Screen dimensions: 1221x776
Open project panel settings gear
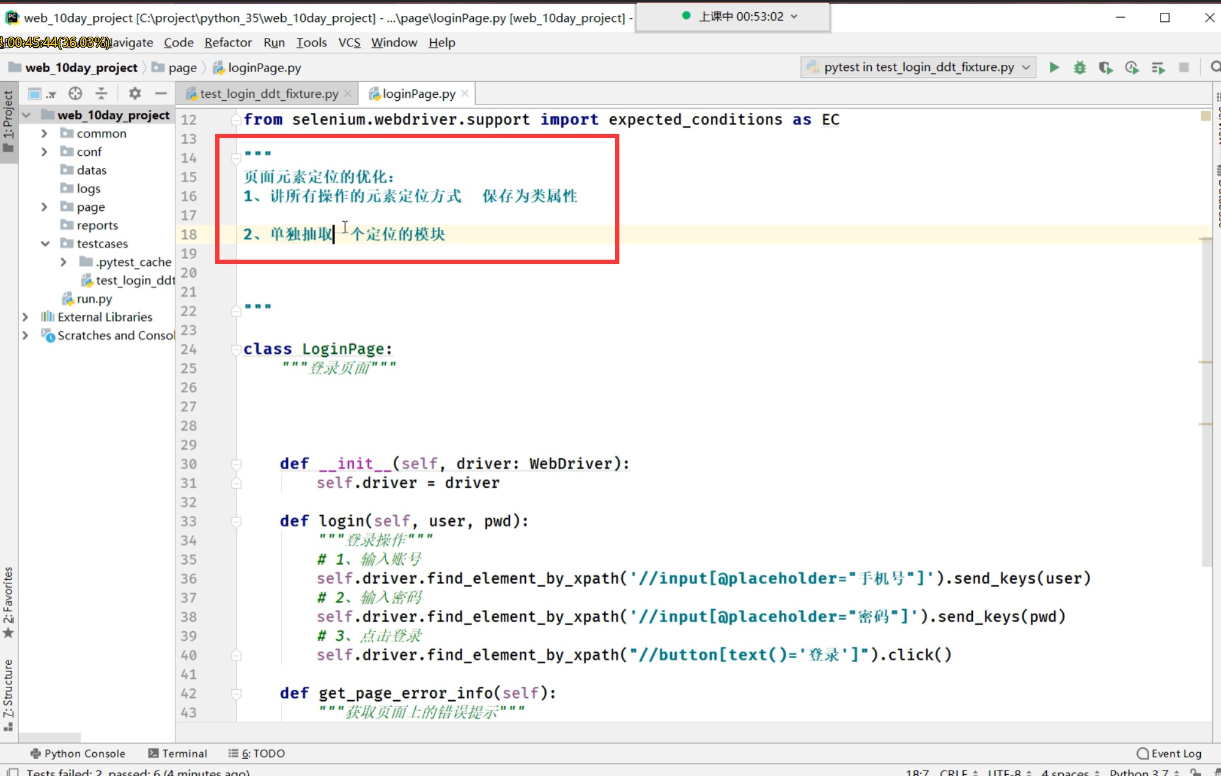click(135, 93)
